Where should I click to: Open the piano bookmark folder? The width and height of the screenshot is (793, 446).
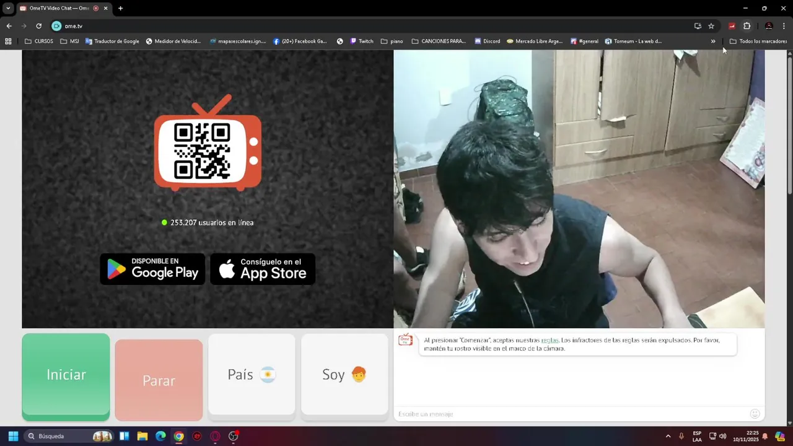click(x=392, y=42)
